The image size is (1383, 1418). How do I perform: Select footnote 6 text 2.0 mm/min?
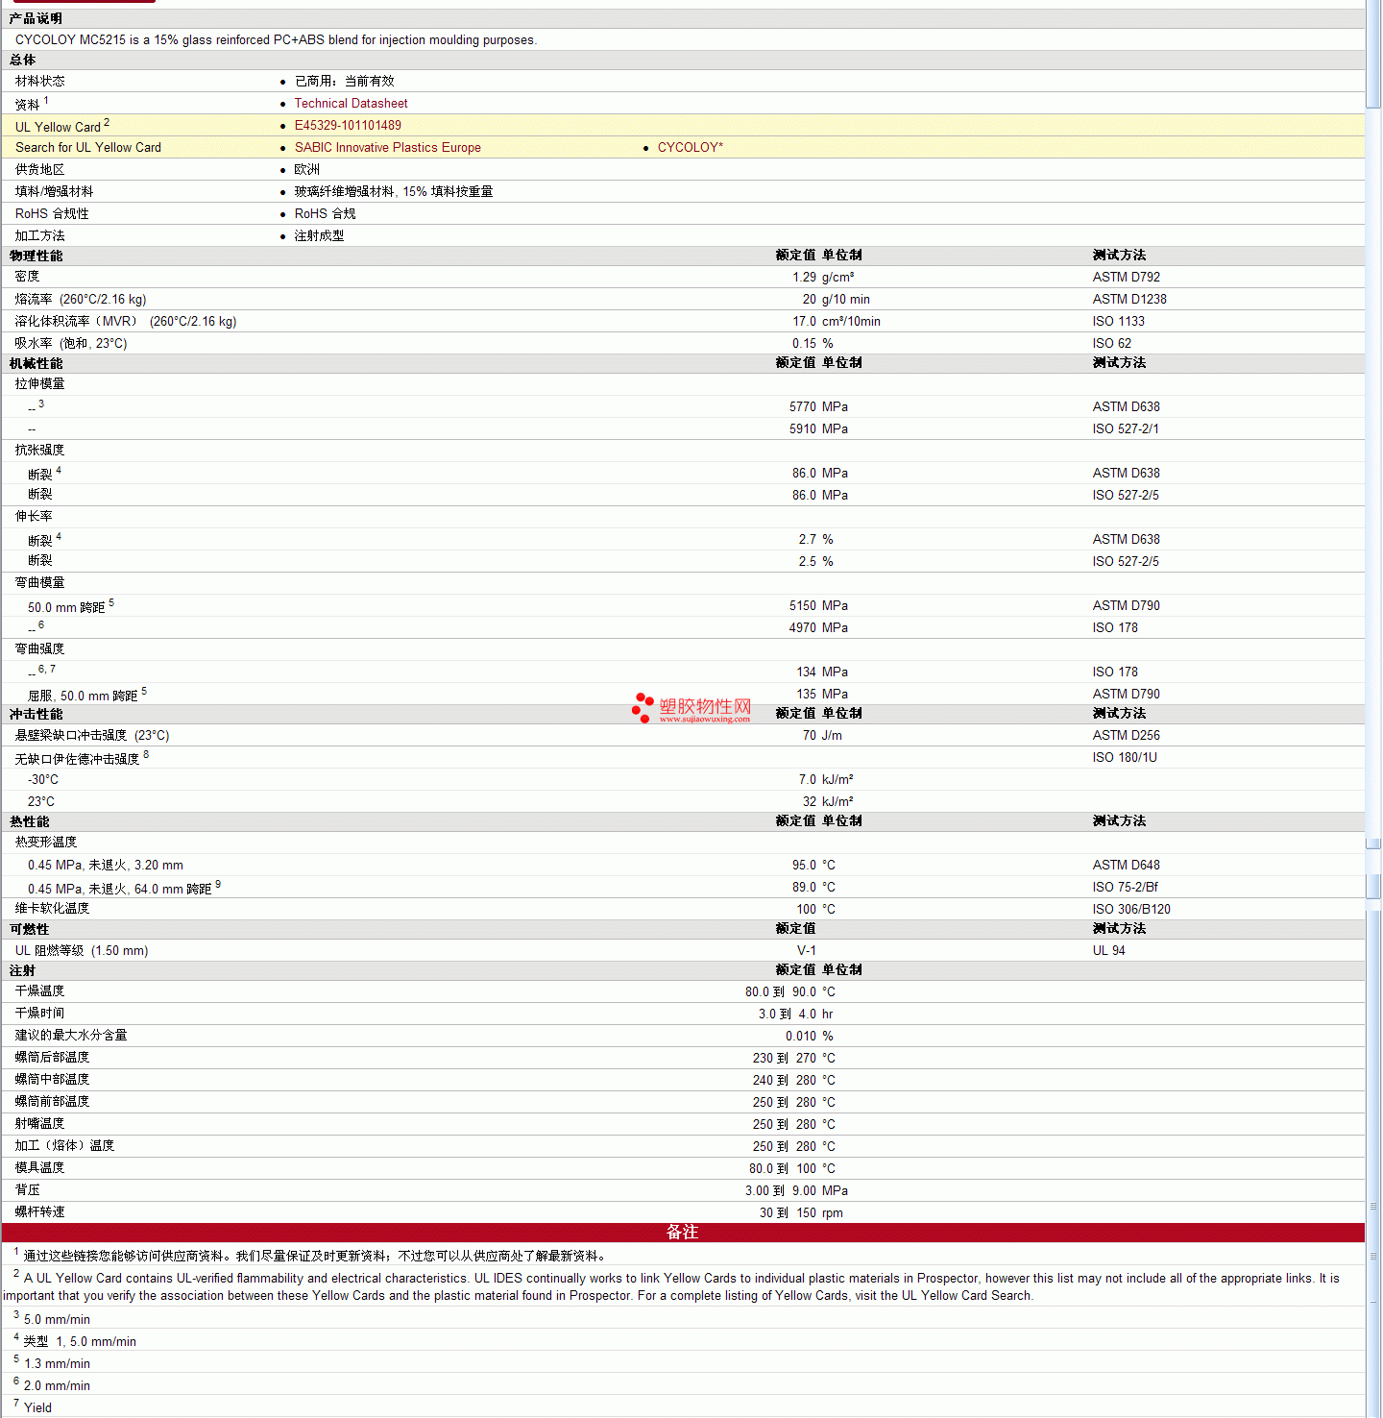57,1386
